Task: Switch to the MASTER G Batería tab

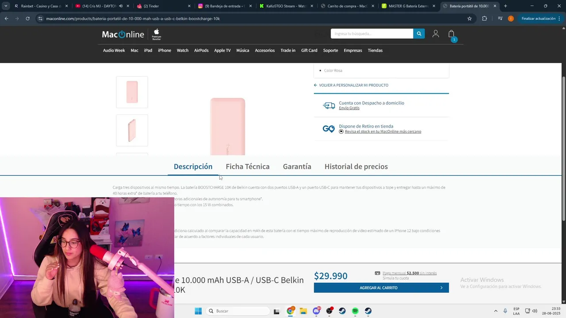Action: pos(409,6)
